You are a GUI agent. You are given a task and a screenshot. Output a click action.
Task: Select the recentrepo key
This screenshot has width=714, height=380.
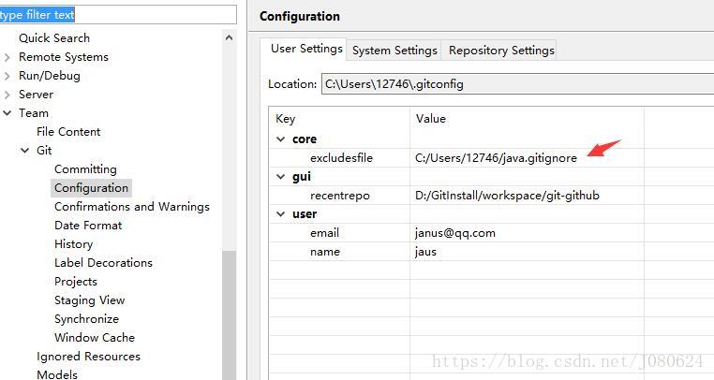pyautogui.click(x=340, y=196)
